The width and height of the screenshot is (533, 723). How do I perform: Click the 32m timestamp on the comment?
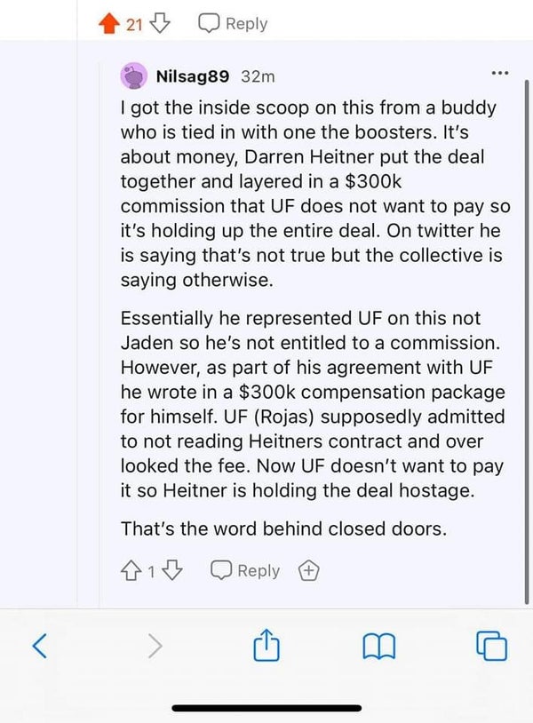(259, 77)
